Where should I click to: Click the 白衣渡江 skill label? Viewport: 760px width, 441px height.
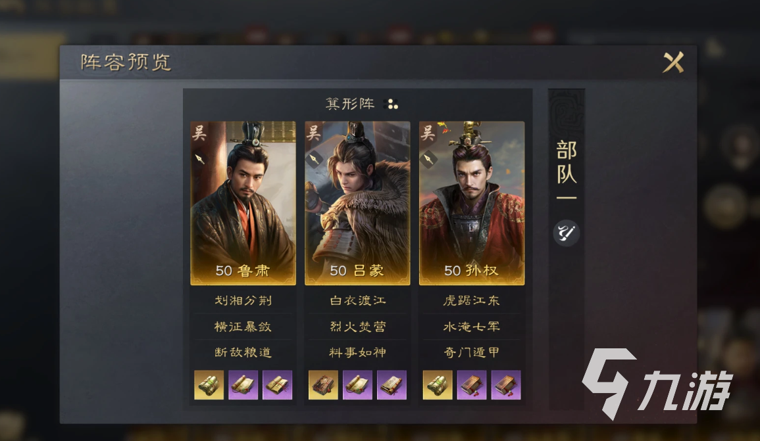[x=358, y=300]
